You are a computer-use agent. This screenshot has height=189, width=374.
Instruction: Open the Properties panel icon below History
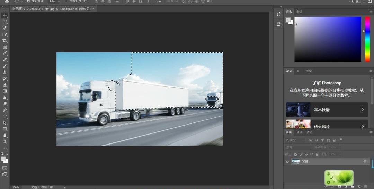tap(278, 24)
